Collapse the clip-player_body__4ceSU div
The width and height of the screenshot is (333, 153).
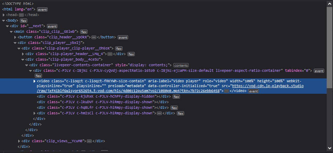pos(23,60)
